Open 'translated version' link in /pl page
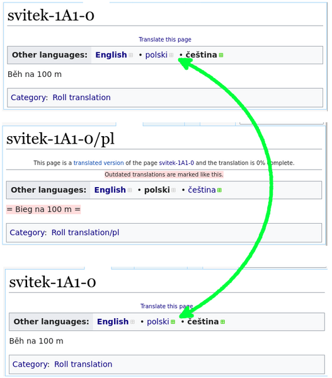Image resolution: width=332 pixels, height=378 pixels. (98, 163)
